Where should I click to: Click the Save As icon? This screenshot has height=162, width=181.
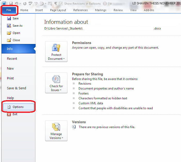[9, 26]
